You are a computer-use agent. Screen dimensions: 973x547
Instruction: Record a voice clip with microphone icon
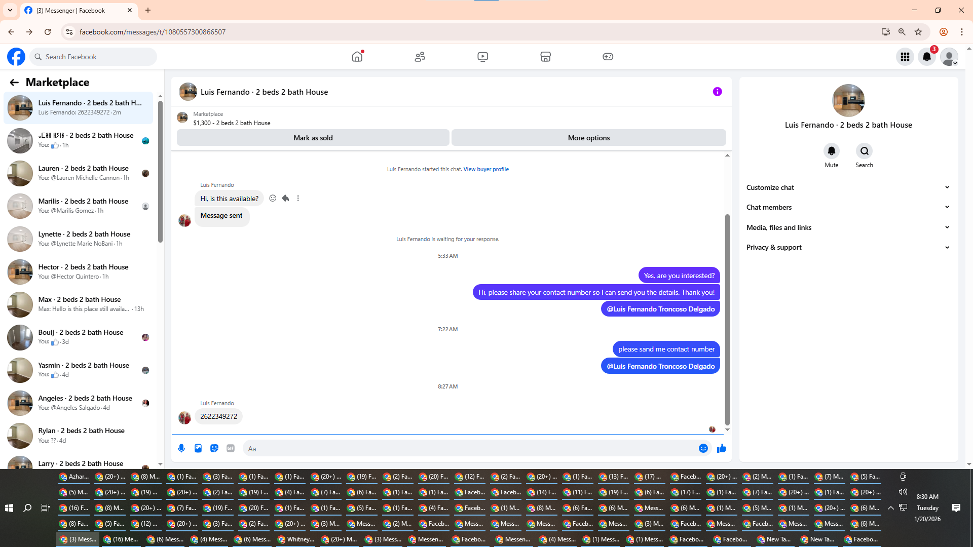181,448
